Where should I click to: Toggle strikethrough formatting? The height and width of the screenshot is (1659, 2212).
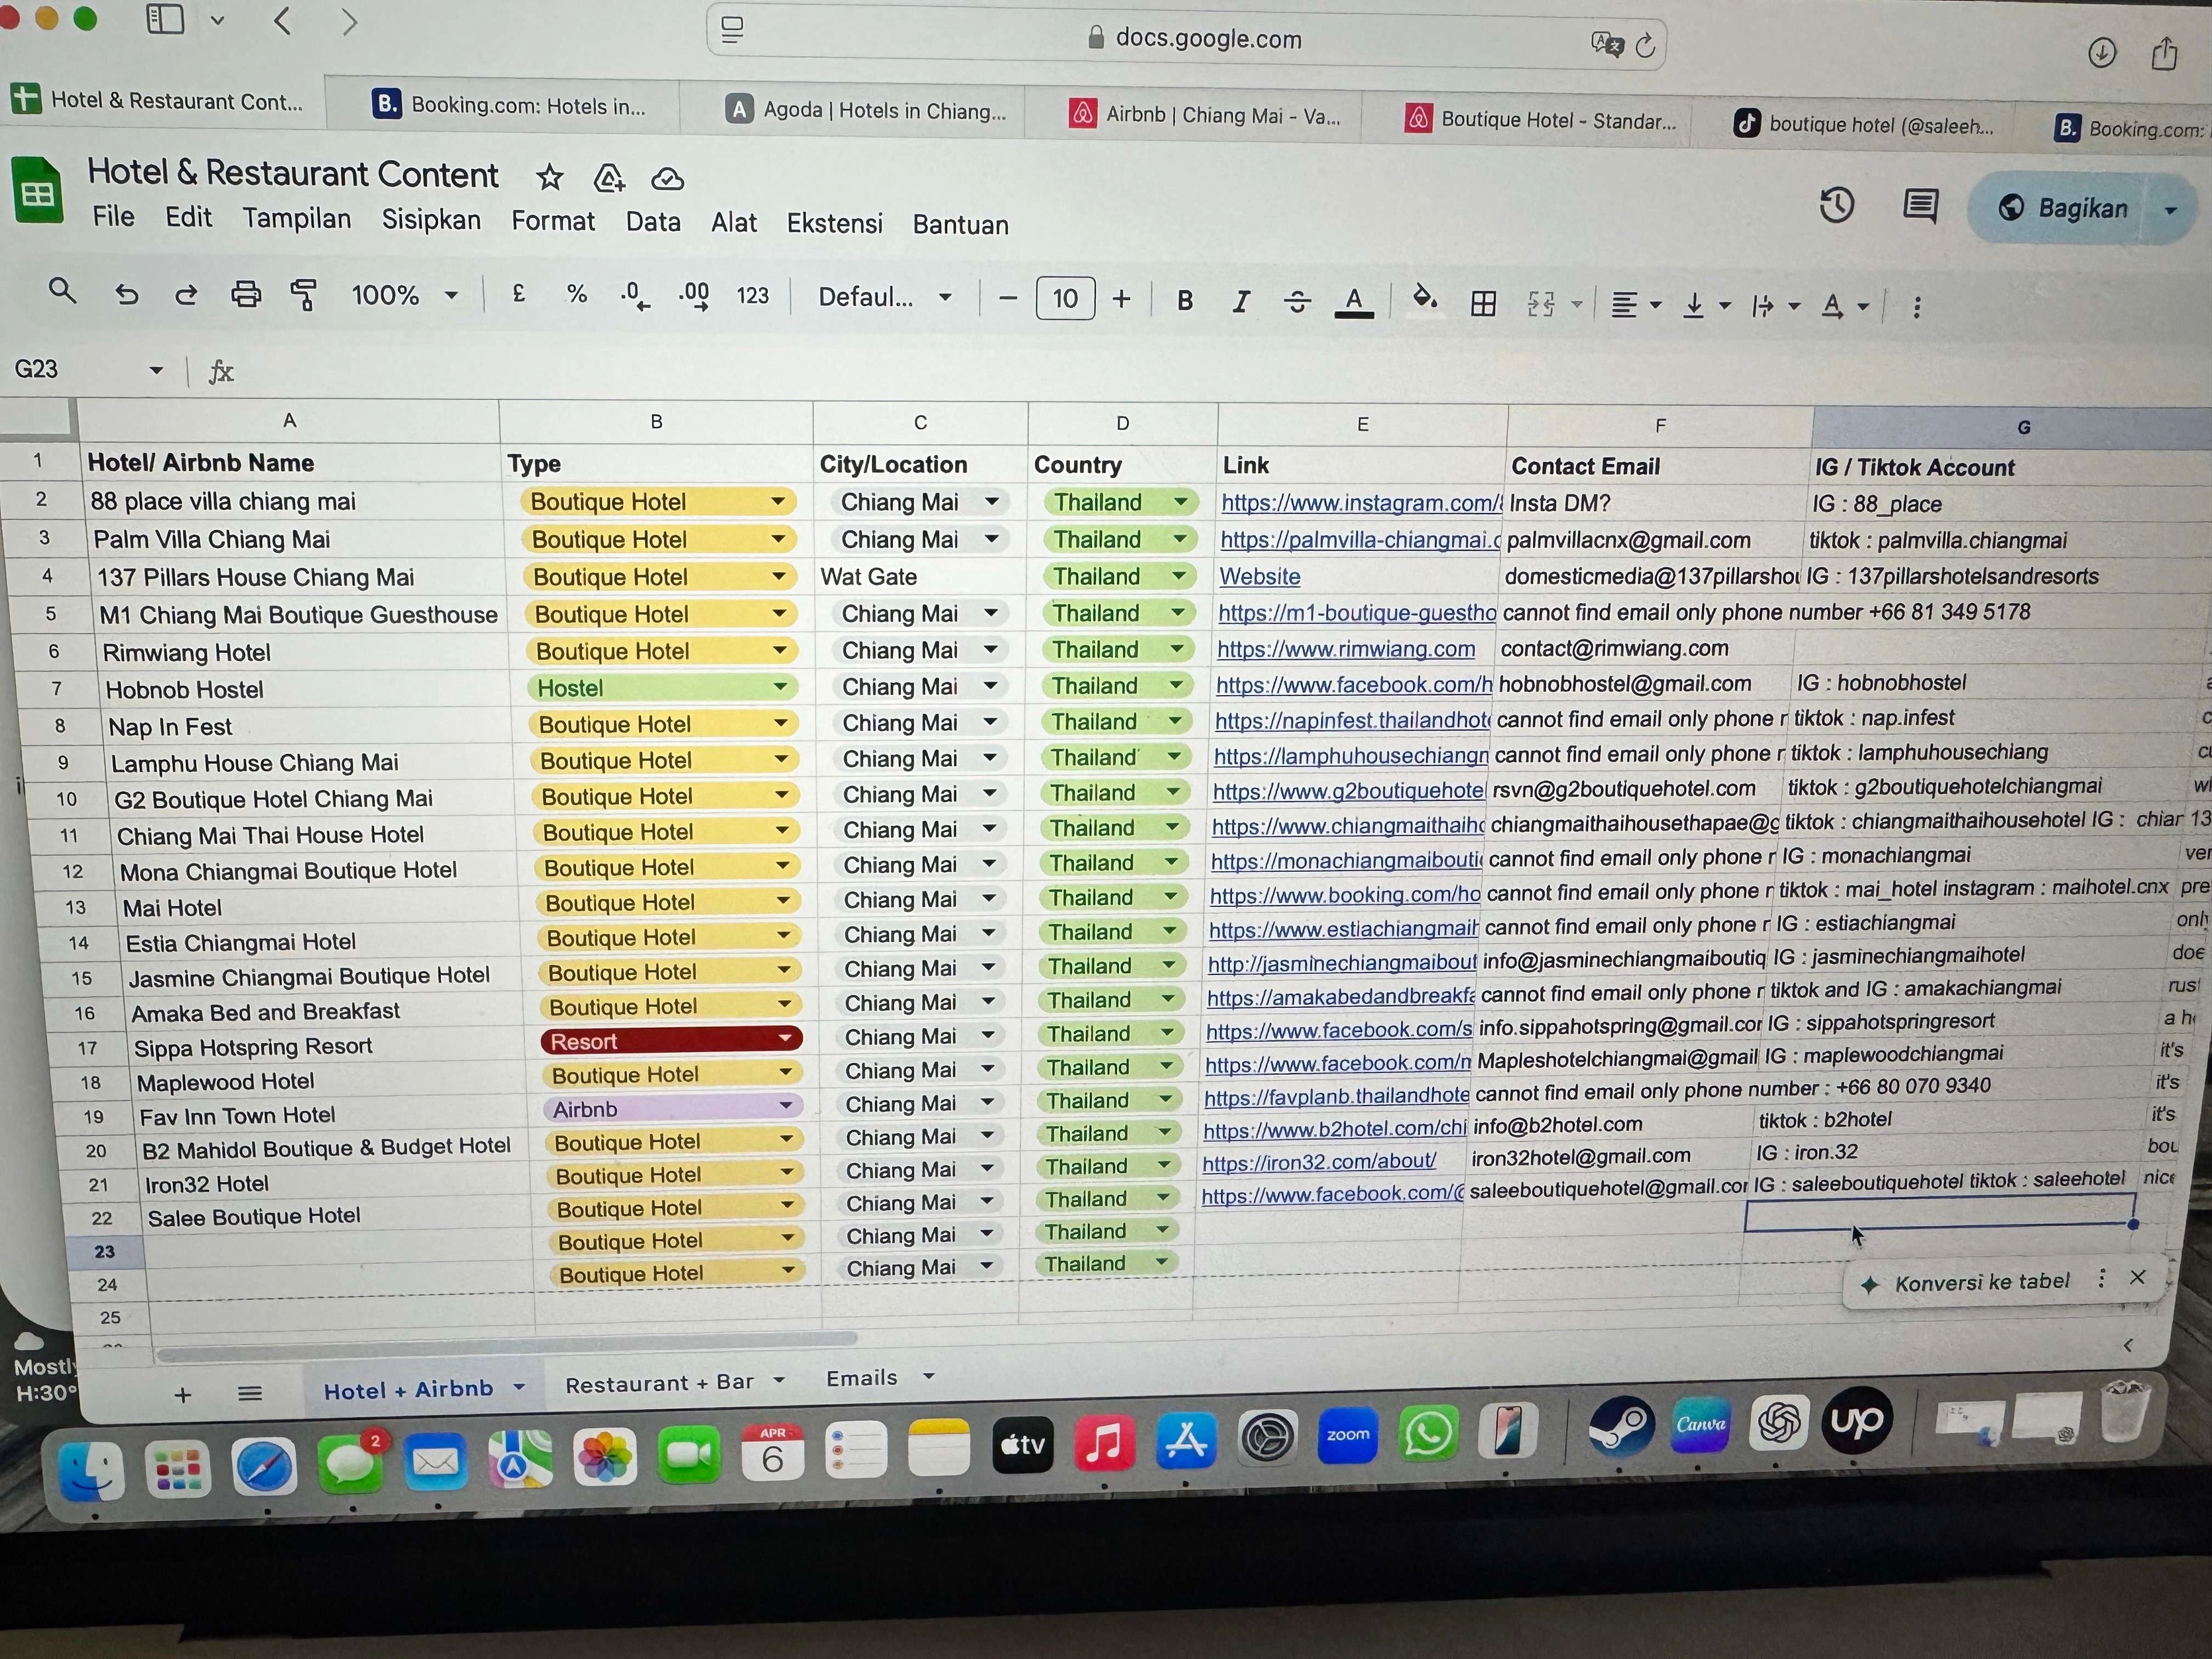pos(1297,301)
